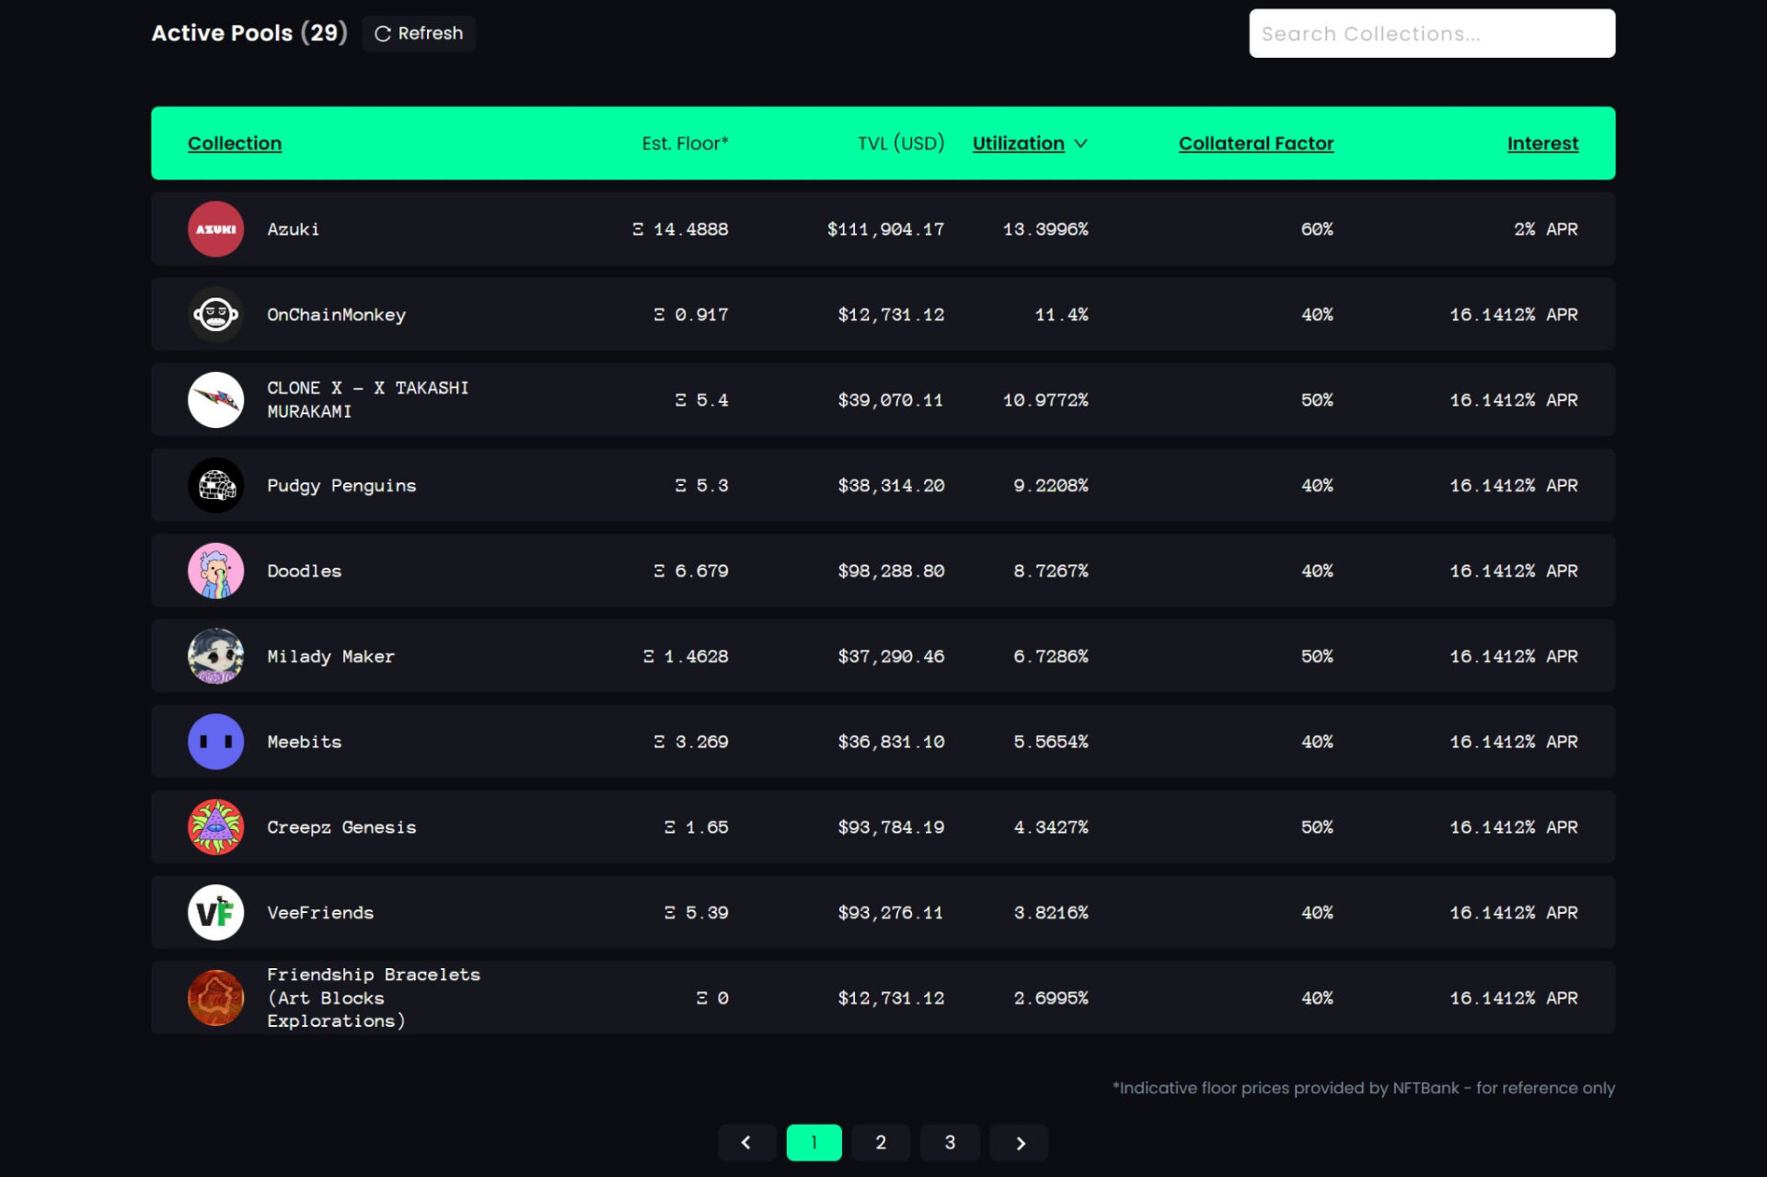Sort by Collateral Factor header
Image resolution: width=1767 pixels, height=1177 pixels.
[1256, 144]
